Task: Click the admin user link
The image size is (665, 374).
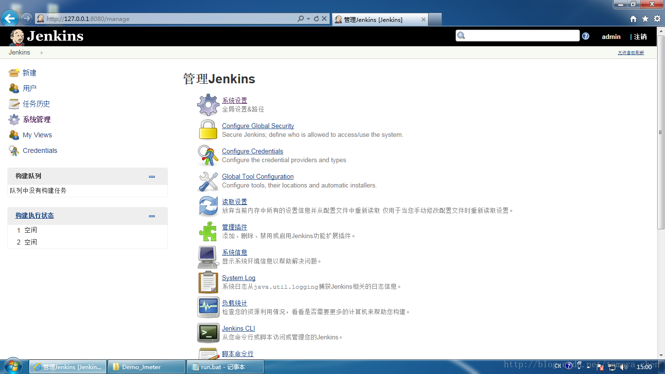Action: coord(611,37)
